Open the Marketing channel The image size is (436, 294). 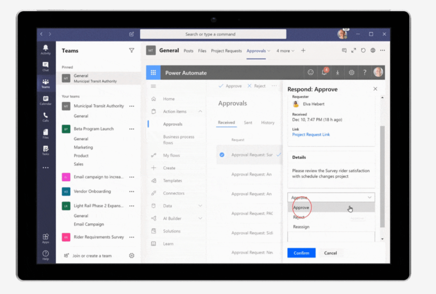click(84, 147)
